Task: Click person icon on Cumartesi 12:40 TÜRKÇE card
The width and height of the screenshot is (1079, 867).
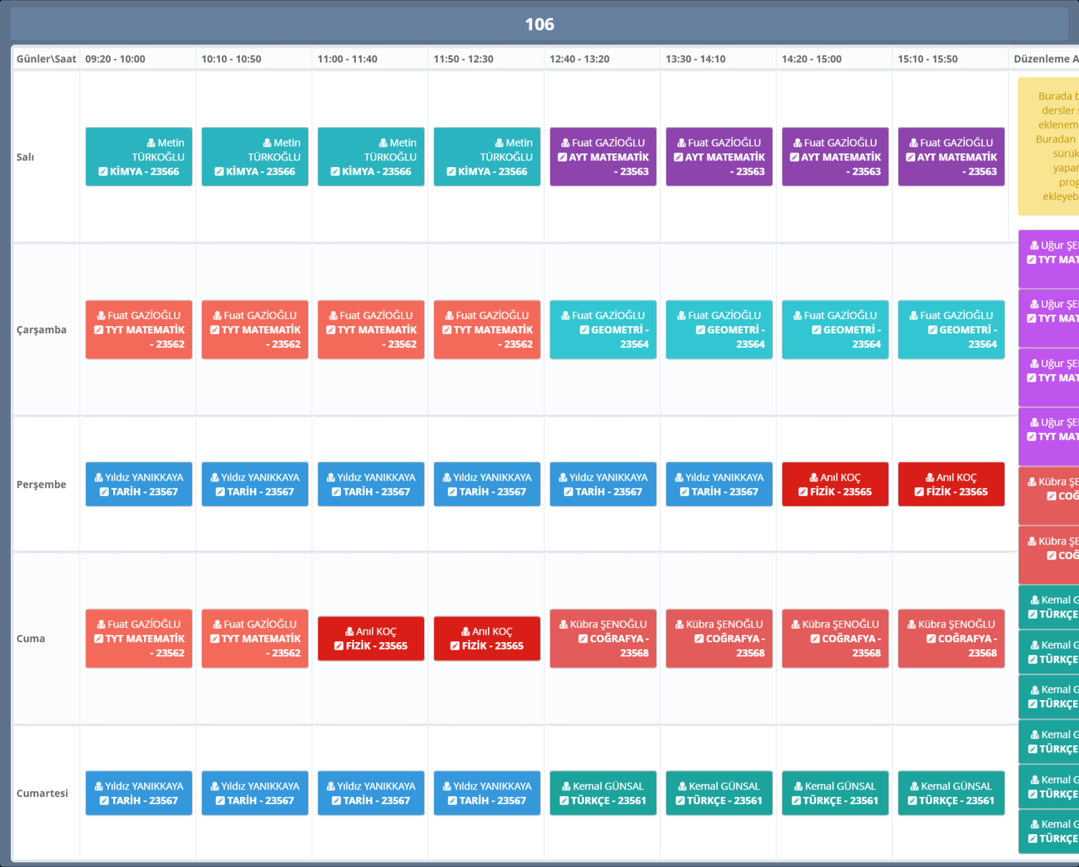Action: click(567, 787)
